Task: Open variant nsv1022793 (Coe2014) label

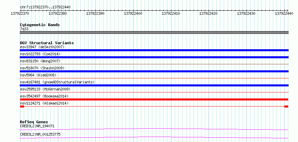Action: 40,54
